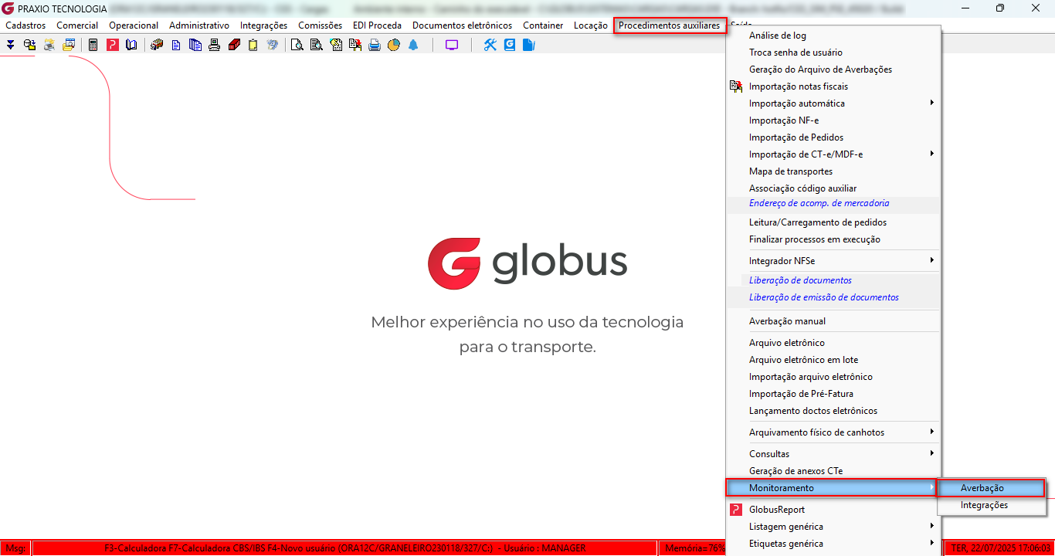Open the Locação menu
Screen dimensions: 1055x556
point(590,25)
